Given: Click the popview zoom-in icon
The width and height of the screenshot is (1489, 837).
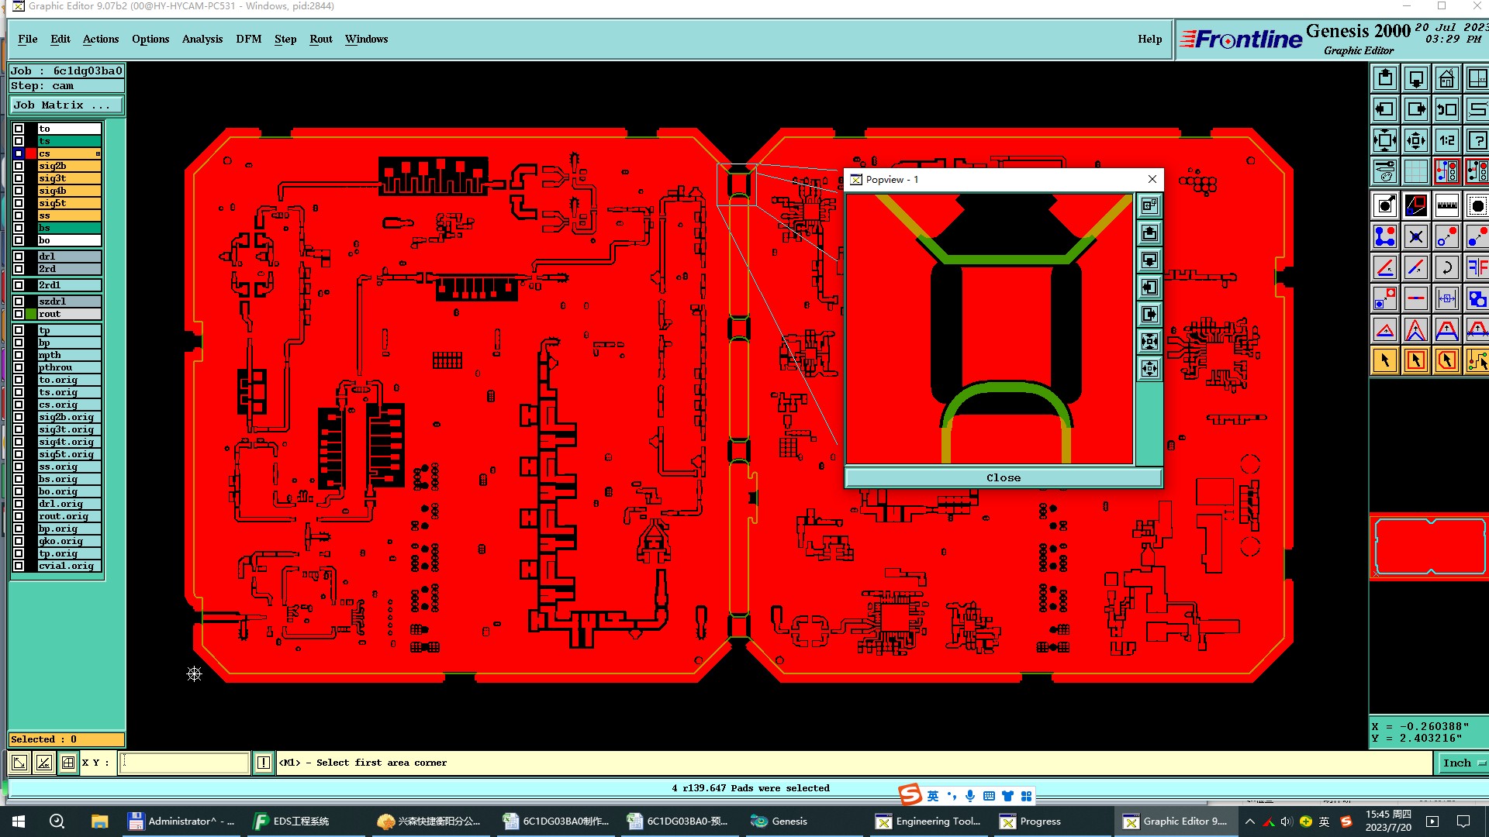Looking at the screenshot, I should tap(1149, 342).
